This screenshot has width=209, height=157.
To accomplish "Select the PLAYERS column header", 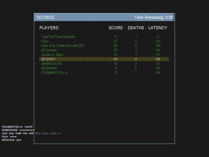I will (x=49, y=28).
